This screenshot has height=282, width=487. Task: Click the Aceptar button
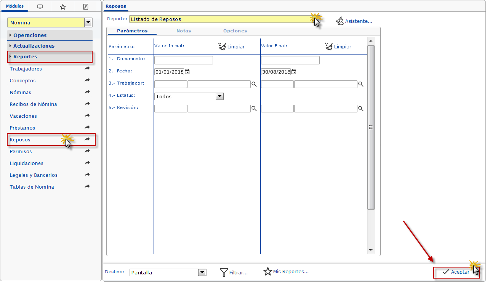pos(456,272)
